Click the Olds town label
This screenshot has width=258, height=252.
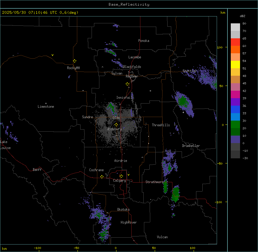click(x=116, y=118)
